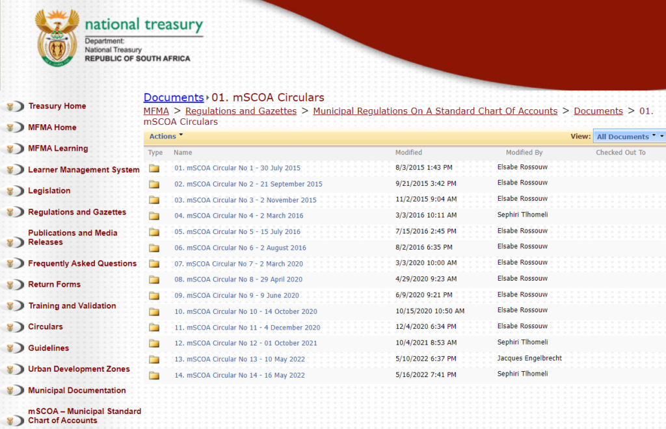Click the Documents breadcrumb link
Screen dimensions: 666x429
(598, 111)
